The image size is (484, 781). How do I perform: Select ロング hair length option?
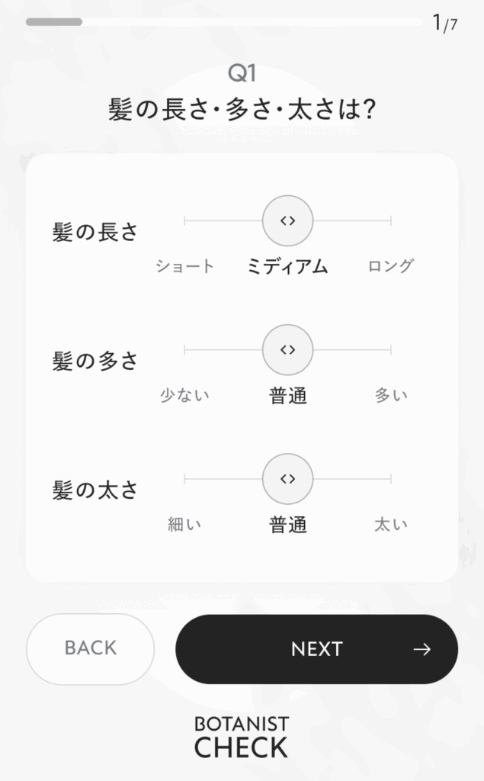[390, 266]
